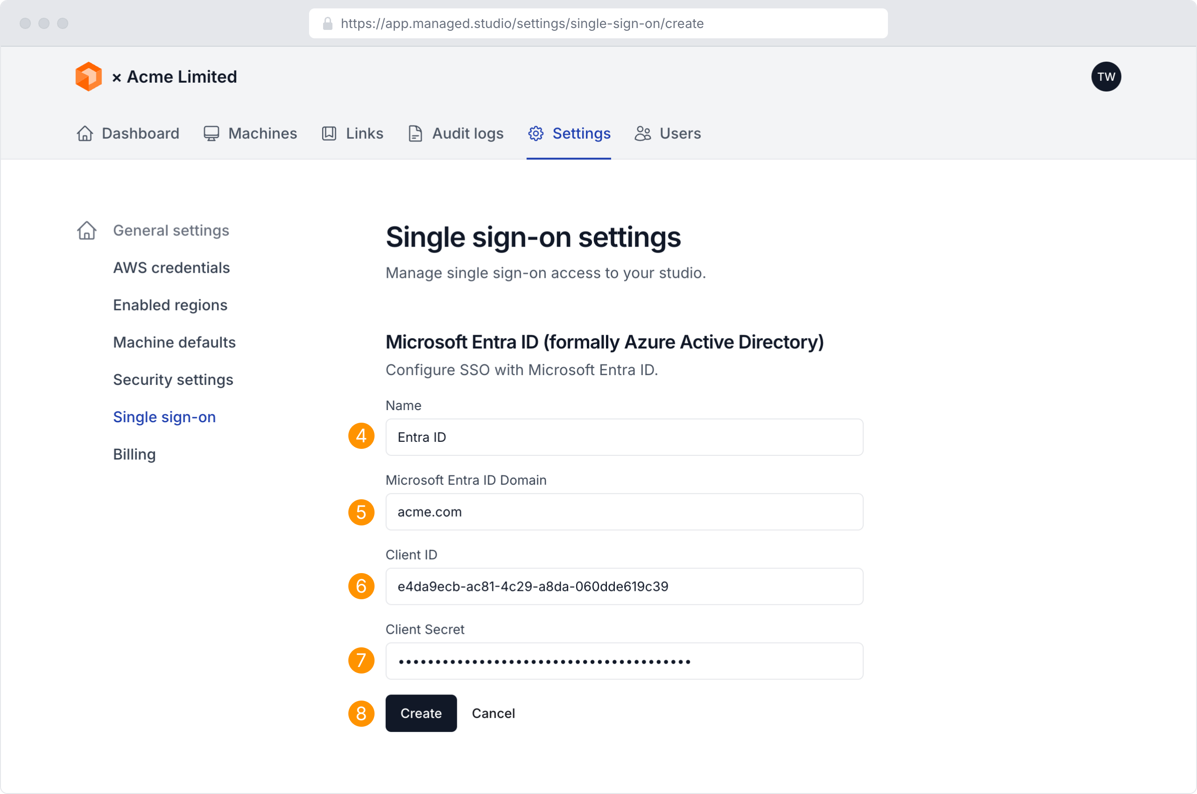Click the Client Secret password field

(x=624, y=661)
